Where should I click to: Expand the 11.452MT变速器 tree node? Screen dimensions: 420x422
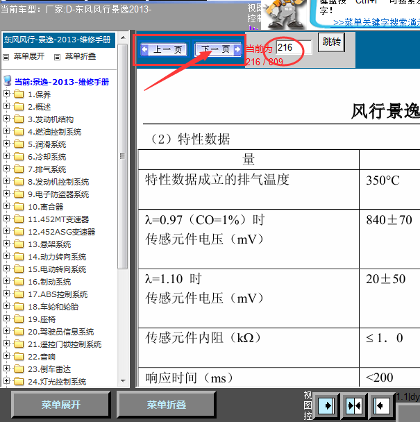point(6,218)
